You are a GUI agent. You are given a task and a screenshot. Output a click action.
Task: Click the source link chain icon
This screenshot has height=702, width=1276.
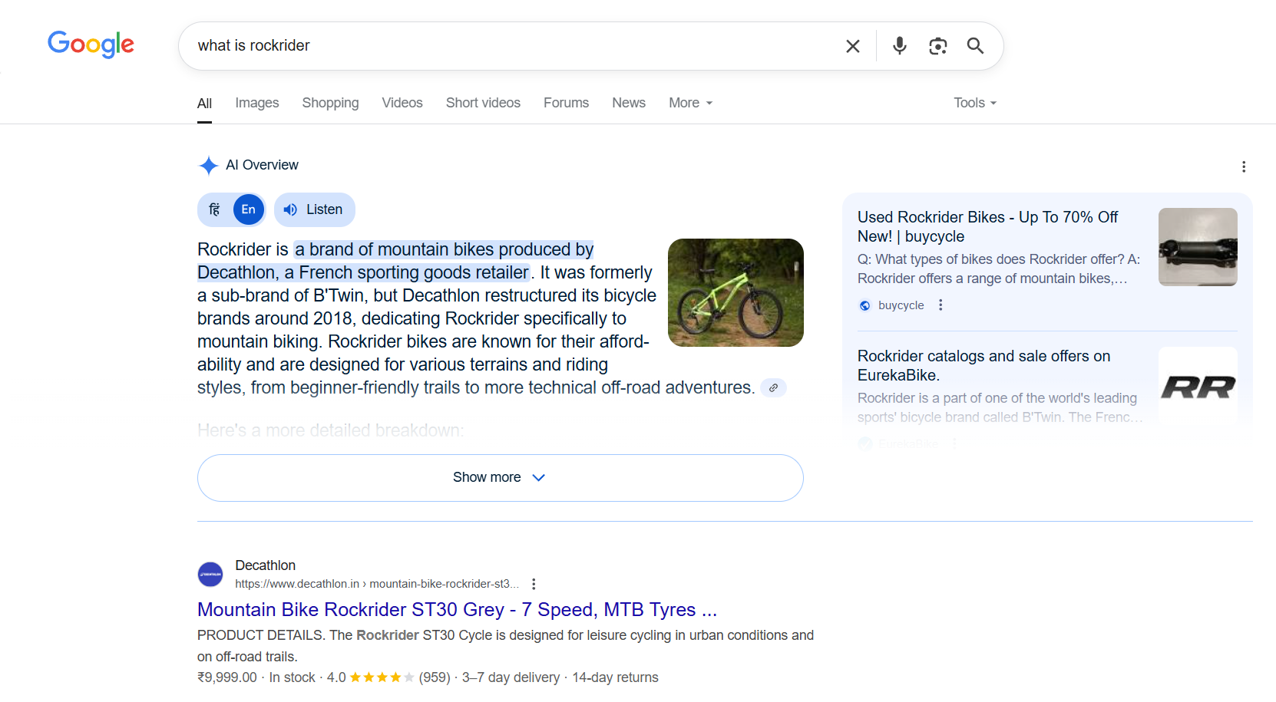coord(773,388)
